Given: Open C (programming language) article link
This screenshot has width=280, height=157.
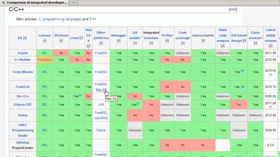Looking at the screenshot, I should point(60,19).
